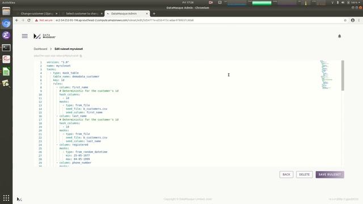Close the Select customer to change tab
This screenshot has height=204, width=363.
tap(102, 14)
